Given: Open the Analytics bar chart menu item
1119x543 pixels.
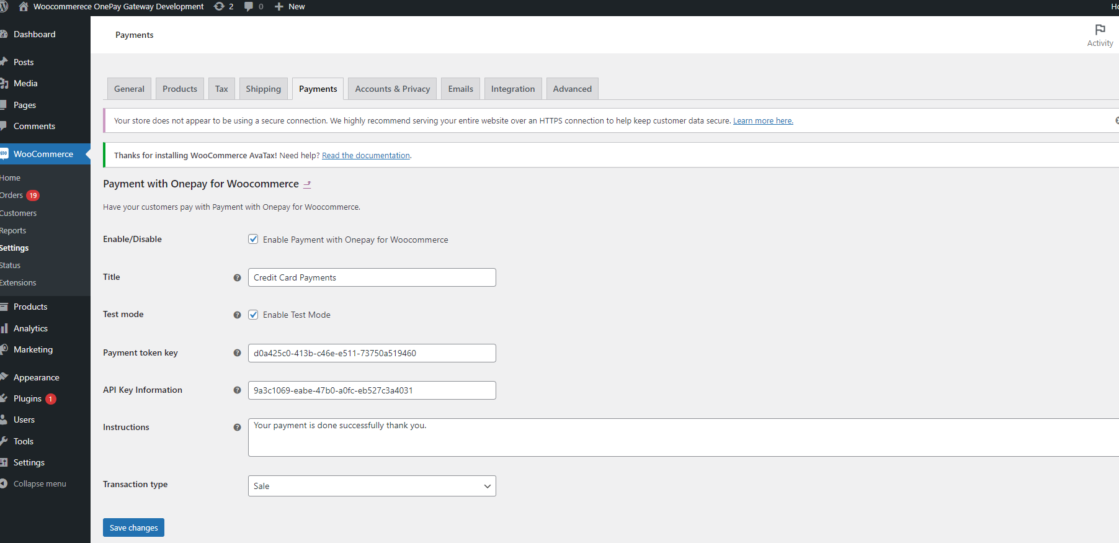Looking at the screenshot, I should point(30,328).
